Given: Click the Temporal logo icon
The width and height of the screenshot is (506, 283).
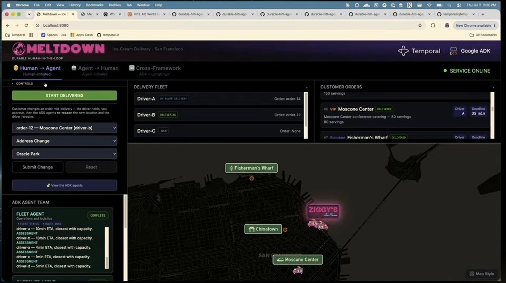Looking at the screenshot, I should pyautogui.click(x=403, y=51).
